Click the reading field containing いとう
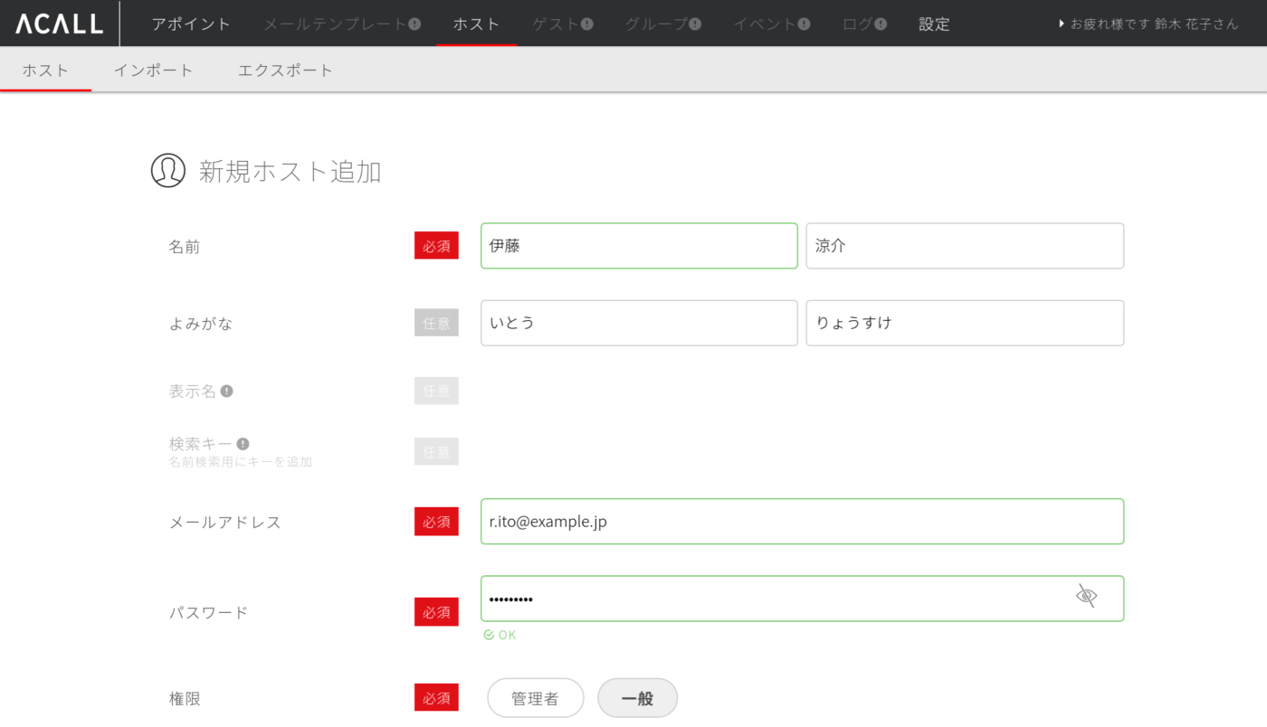Screen dimensions: 1267x727 click(x=639, y=323)
